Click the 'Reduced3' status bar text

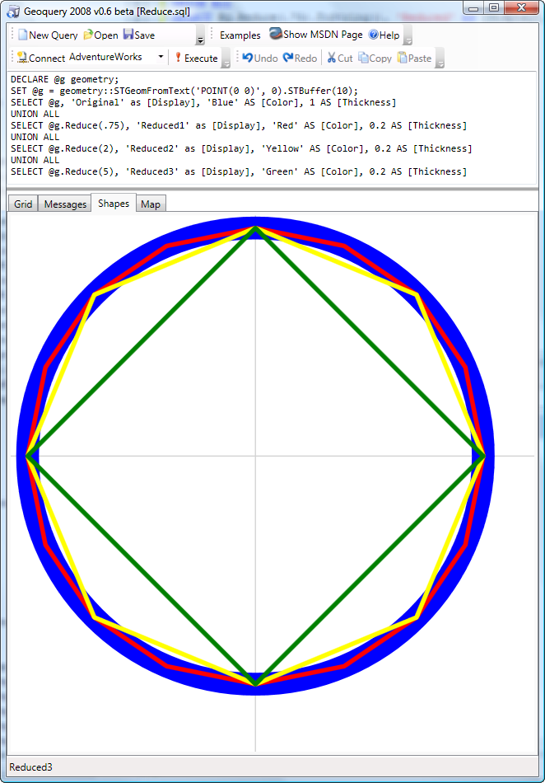coord(30,767)
